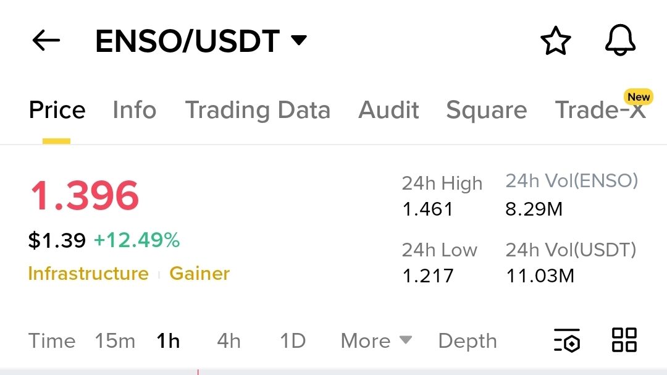The width and height of the screenshot is (667, 375).
Task: Select the 15m chart interval
Action: pyautogui.click(x=115, y=340)
